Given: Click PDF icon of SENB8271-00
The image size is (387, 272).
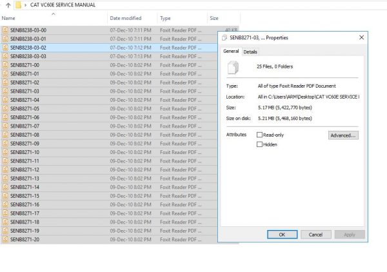Looking at the screenshot, I should pos(5,65).
